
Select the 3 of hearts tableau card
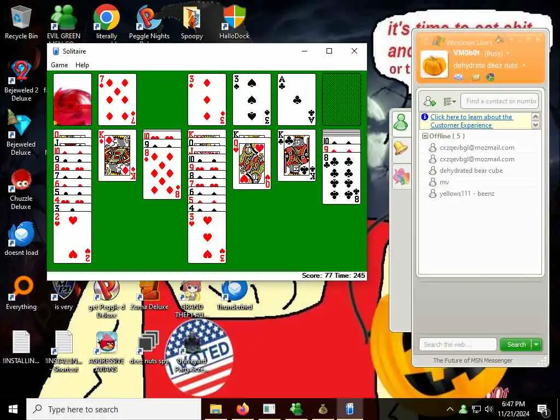(x=207, y=237)
